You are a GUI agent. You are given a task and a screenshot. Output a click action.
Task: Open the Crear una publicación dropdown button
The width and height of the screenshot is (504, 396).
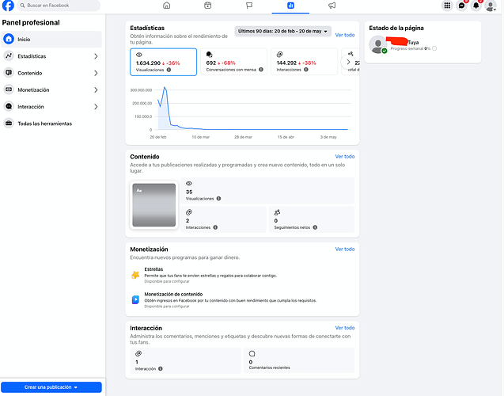51,387
